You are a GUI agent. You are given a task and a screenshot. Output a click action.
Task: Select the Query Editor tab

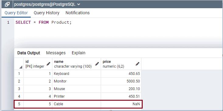point(16,13)
